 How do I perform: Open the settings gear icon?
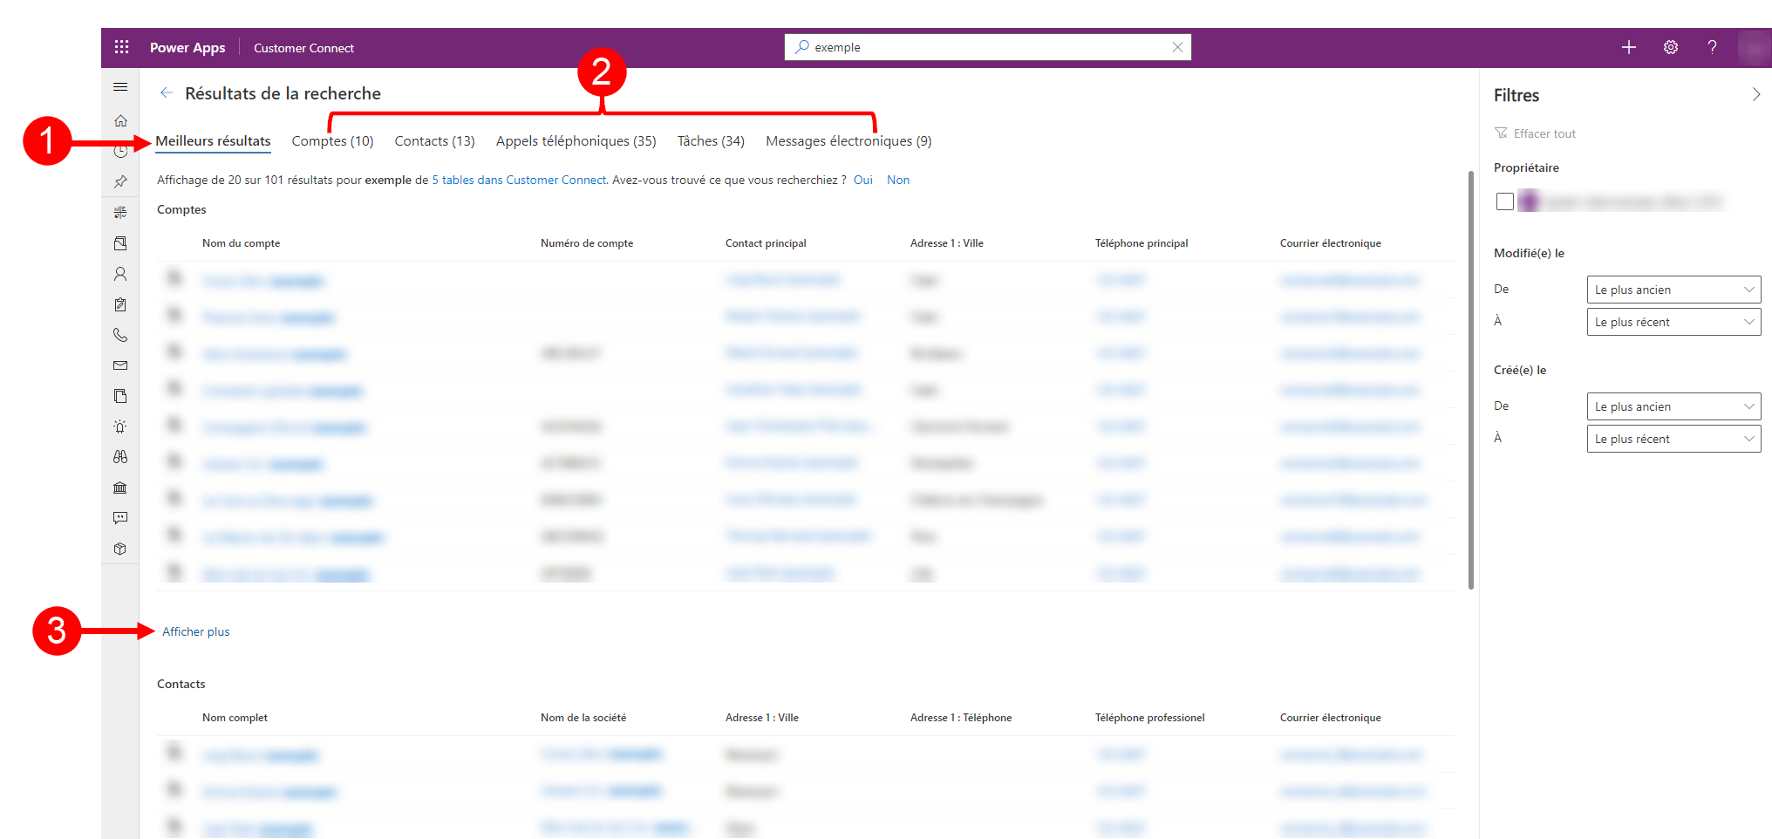(x=1670, y=47)
